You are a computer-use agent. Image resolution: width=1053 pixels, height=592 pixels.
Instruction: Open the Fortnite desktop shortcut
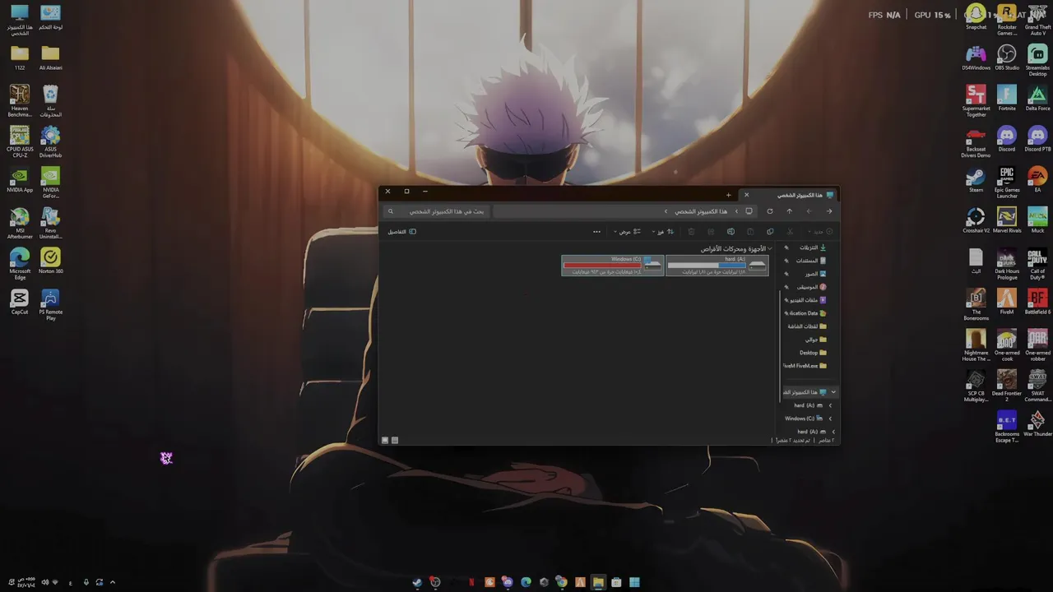click(1007, 98)
